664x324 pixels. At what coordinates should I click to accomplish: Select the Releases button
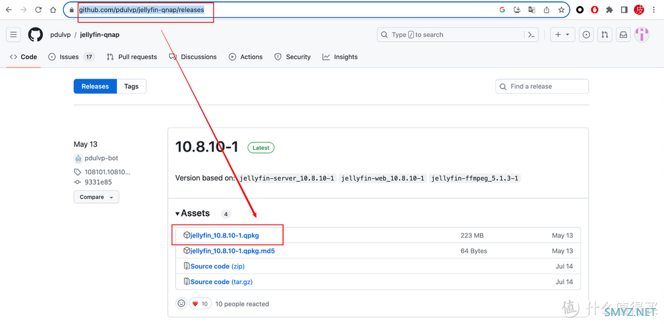tap(95, 86)
